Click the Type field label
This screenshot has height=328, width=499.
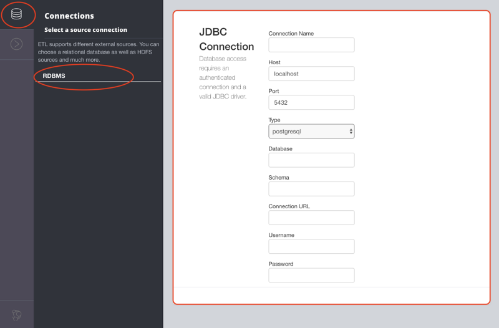pos(274,120)
